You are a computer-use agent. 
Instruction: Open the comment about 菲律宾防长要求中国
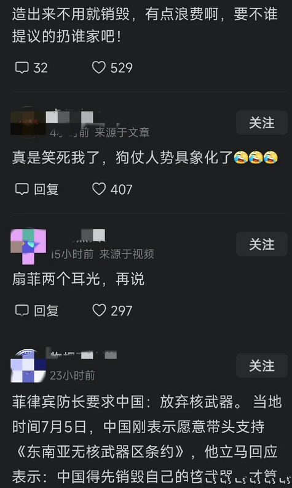pos(148,439)
